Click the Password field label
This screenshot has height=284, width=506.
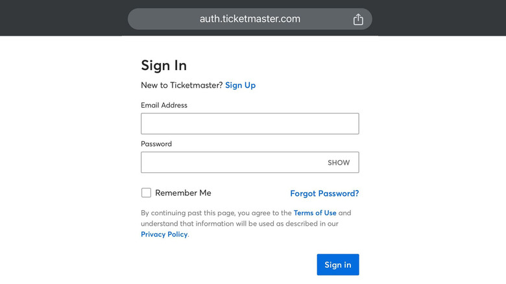[x=156, y=144]
